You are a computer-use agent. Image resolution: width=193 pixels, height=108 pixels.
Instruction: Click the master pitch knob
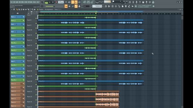(42, 6)
